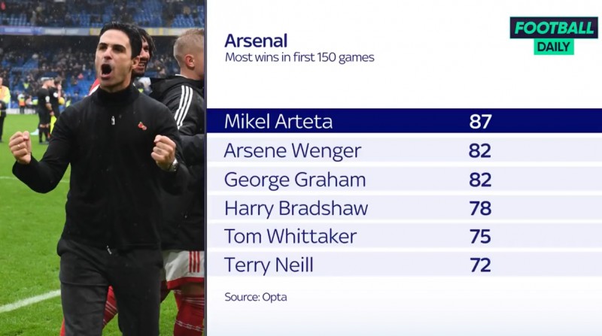The width and height of the screenshot is (602, 336).
Task: Click Tom Whittaker's 75 wins number
Action: tap(480, 237)
